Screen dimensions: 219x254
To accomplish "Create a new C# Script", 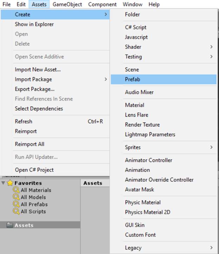I will coord(135,27).
